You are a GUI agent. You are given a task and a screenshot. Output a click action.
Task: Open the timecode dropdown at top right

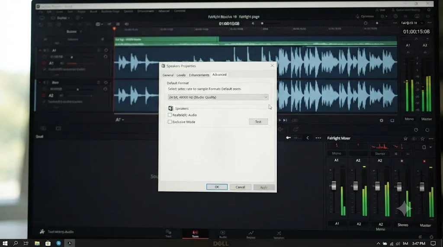click(x=422, y=23)
